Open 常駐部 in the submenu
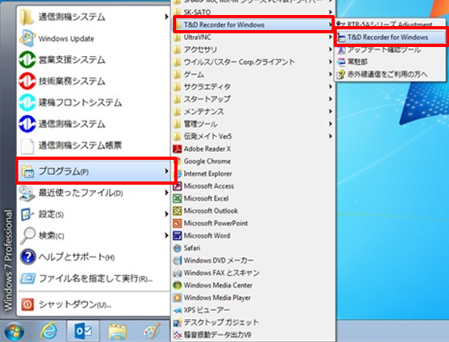The image size is (449, 342). [x=390, y=62]
